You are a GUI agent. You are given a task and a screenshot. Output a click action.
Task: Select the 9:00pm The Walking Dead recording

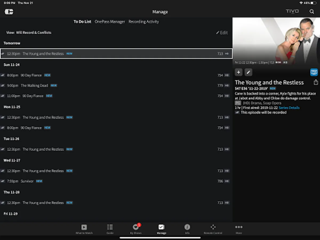pos(116,86)
